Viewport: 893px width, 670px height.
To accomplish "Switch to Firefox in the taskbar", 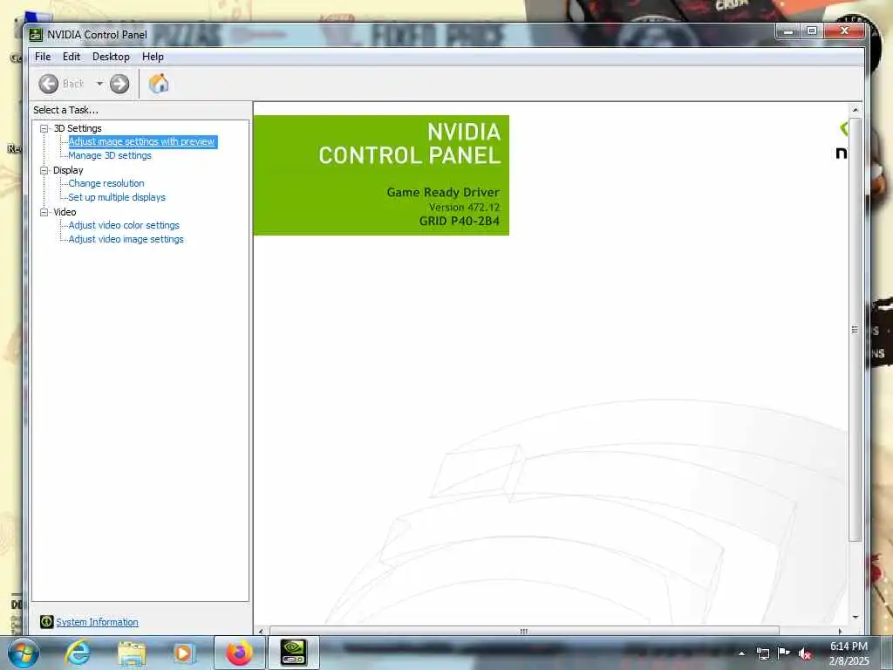I will click(239, 653).
